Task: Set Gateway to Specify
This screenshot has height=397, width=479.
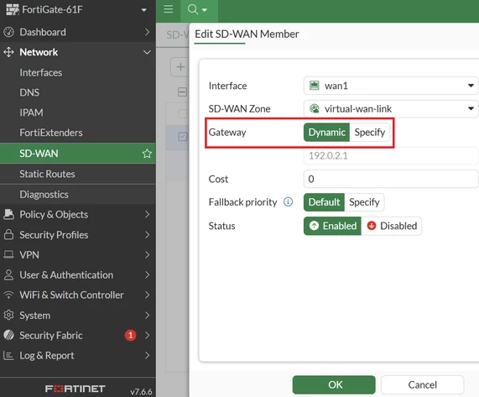Action: tap(370, 133)
